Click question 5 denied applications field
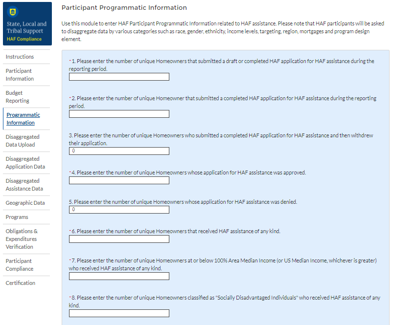The image size is (393, 325). click(119, 210)
